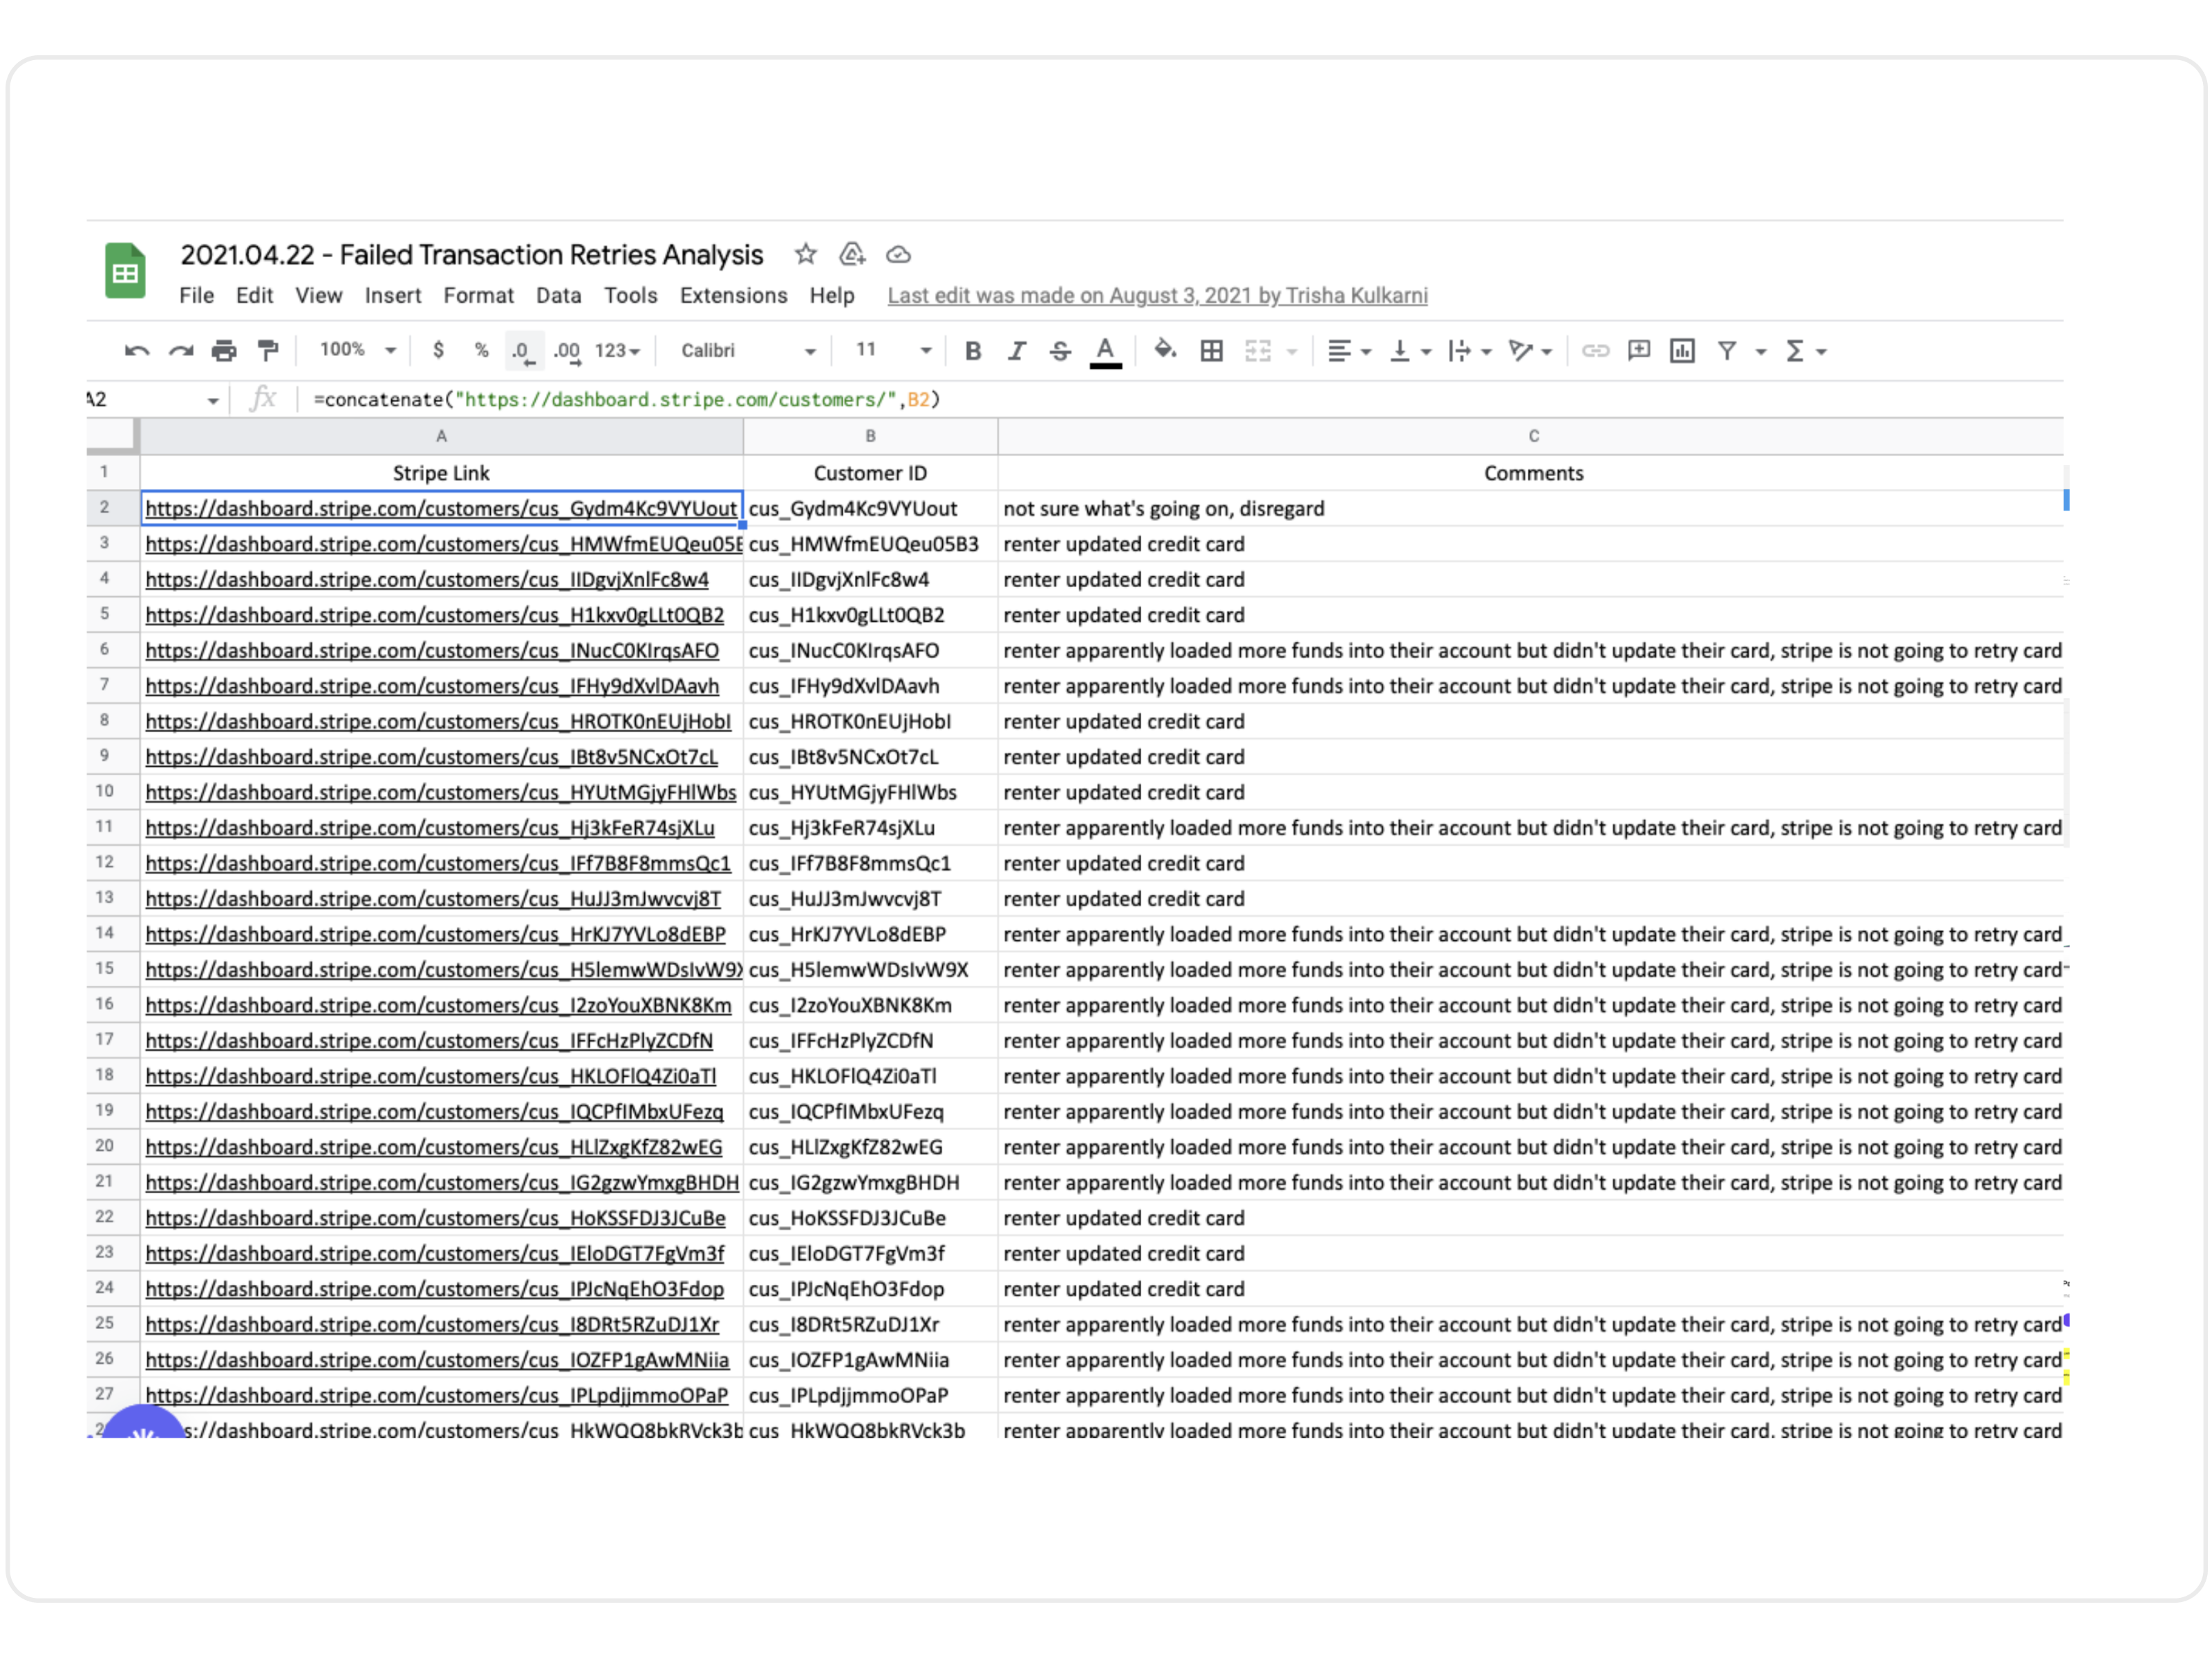Image resolution: width=2212 pixels, height=1658 pixels.
Task: Open the horizontal align dropdown
Action: coord(1349,351)
